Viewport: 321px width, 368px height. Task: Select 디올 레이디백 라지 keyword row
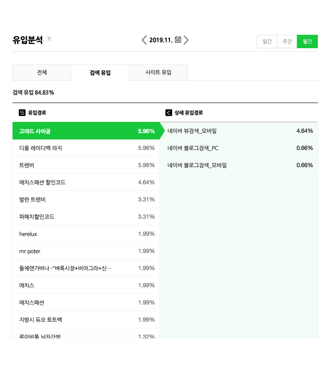86,148
